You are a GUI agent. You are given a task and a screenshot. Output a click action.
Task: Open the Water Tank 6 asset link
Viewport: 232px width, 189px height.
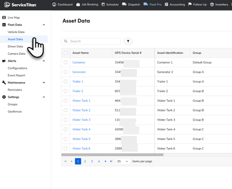(x=81, y=148)
